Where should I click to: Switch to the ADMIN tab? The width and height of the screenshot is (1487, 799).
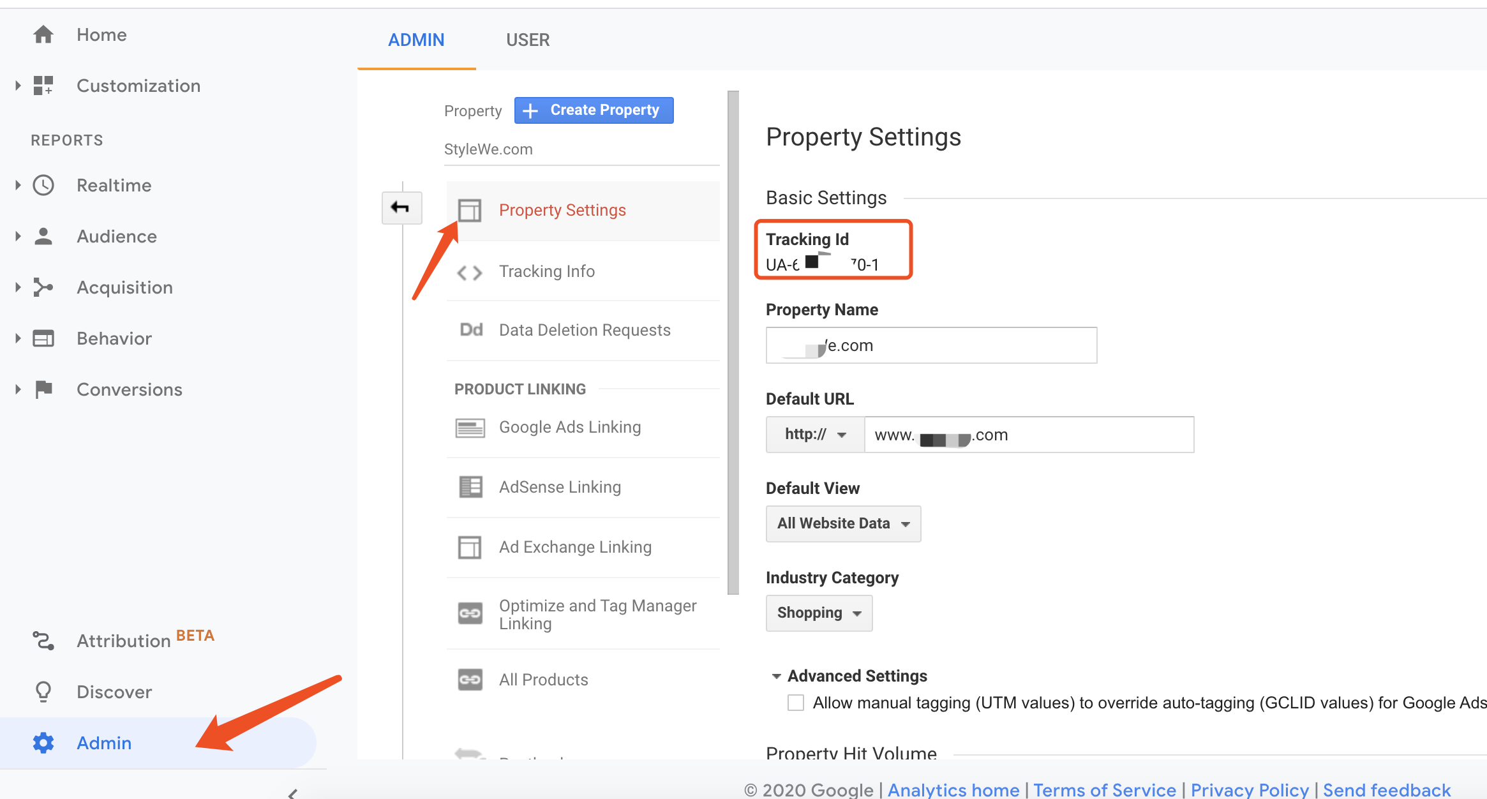[416, 40]
